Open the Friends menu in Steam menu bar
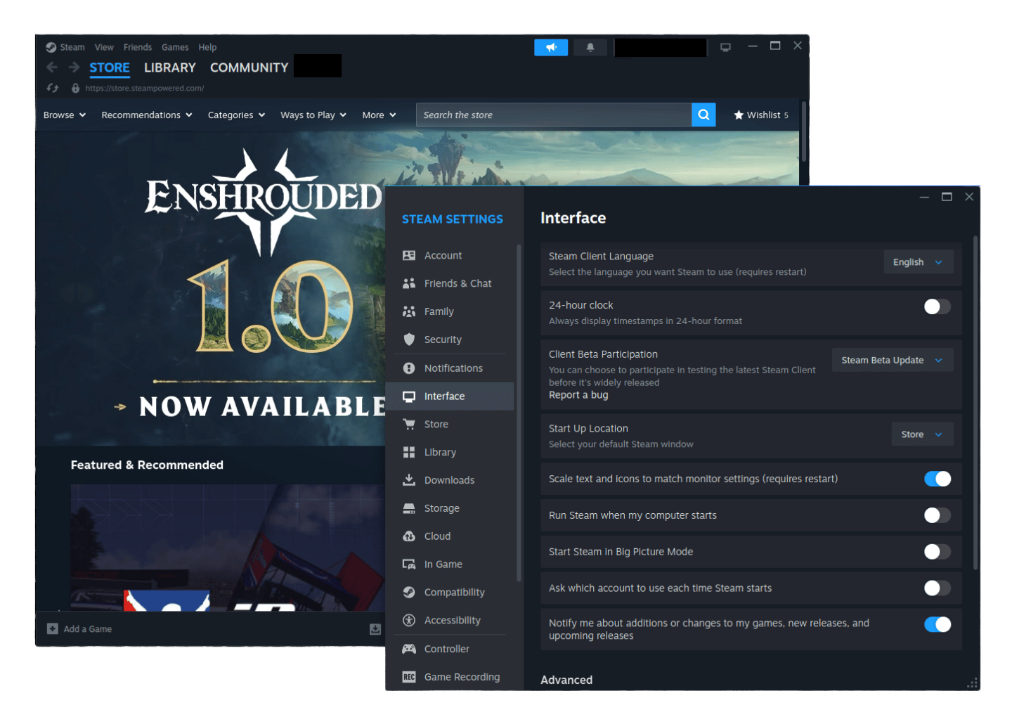Viewport: 1012px width, 724px height. click(138, 47)
